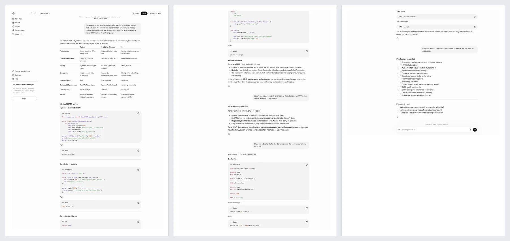Check the 'Monitoring and alerts' box
The height and width of the screenshot is (241, 510).
(x=401, y=82)
